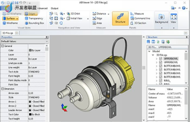Turn on Transparency visual style
Screen dimensions: 190x122
[34, 18]
